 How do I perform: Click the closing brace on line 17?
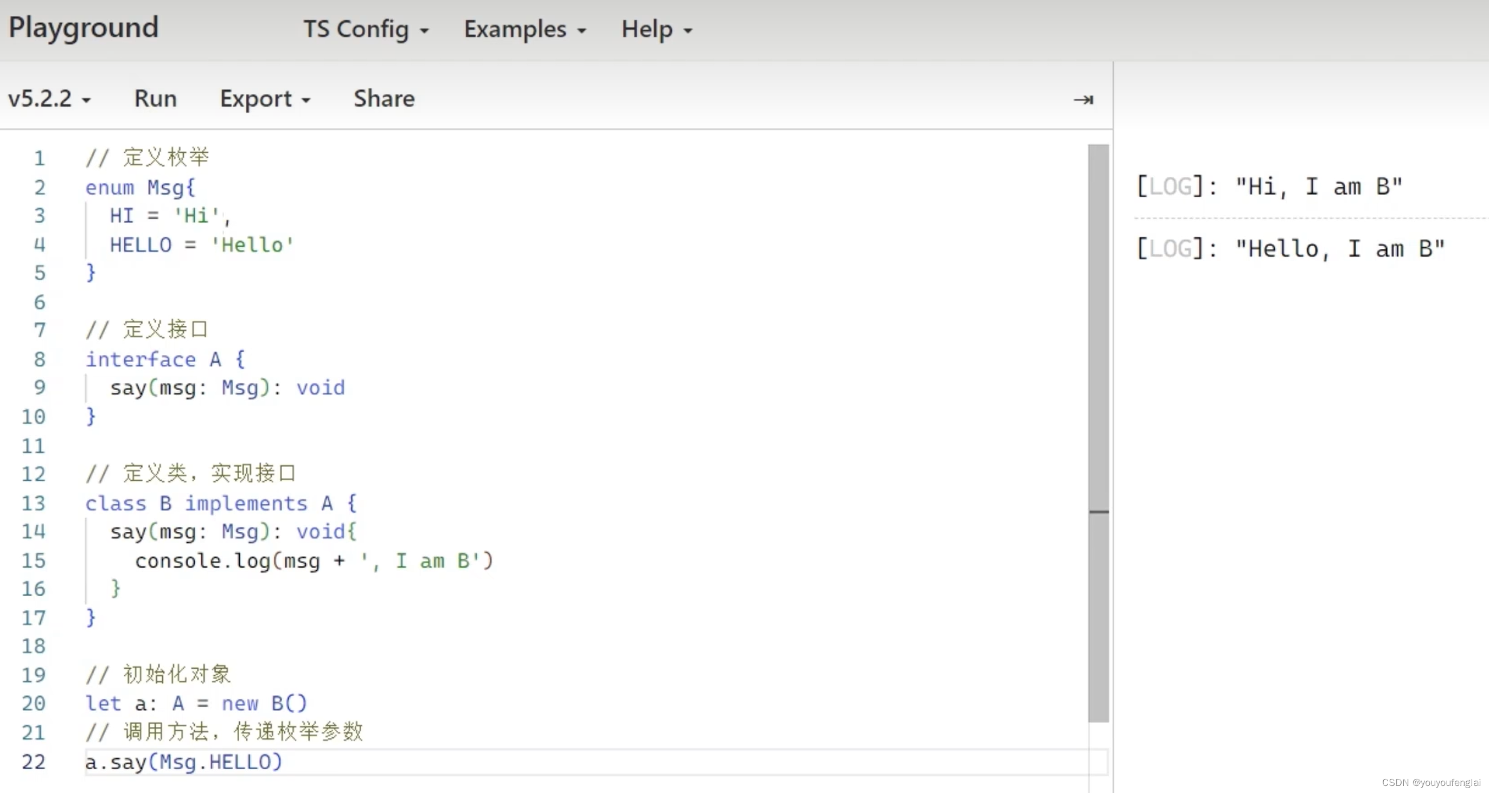(91, 617)
